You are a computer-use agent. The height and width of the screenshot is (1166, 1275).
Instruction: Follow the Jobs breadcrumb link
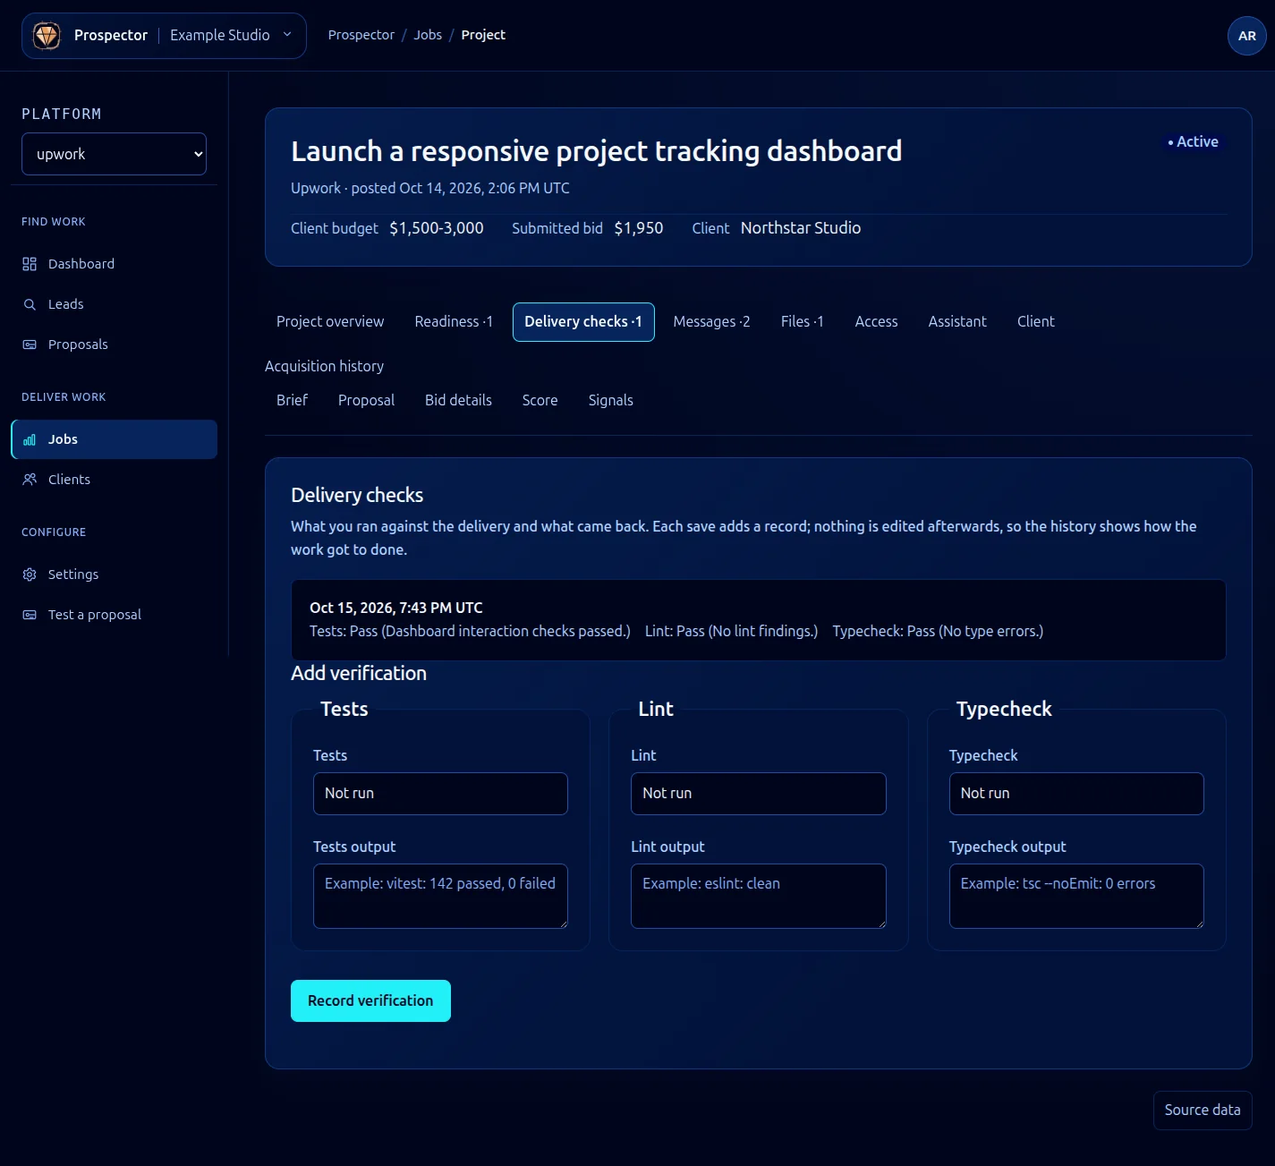tap(428, 35)
